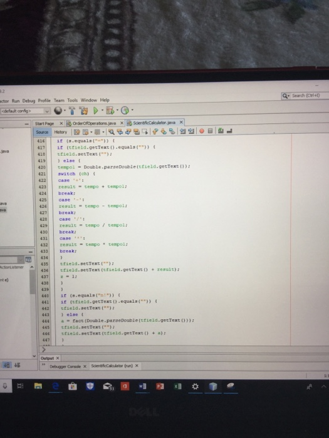The width and height of the screenshot is (329, 438).
Task: Click Stop Macro Recording square icon
Action: (x=210, y=131)
